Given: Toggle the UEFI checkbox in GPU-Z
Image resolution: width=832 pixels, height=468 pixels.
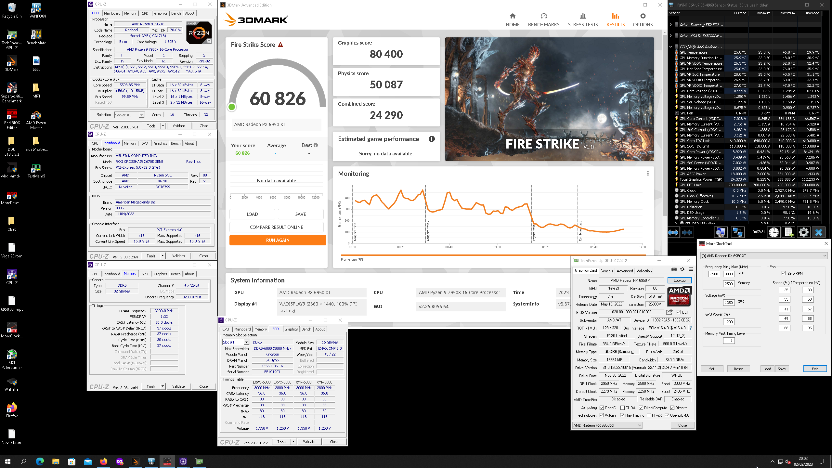Looking at the screenshot, I should click(x=679, y=312).
